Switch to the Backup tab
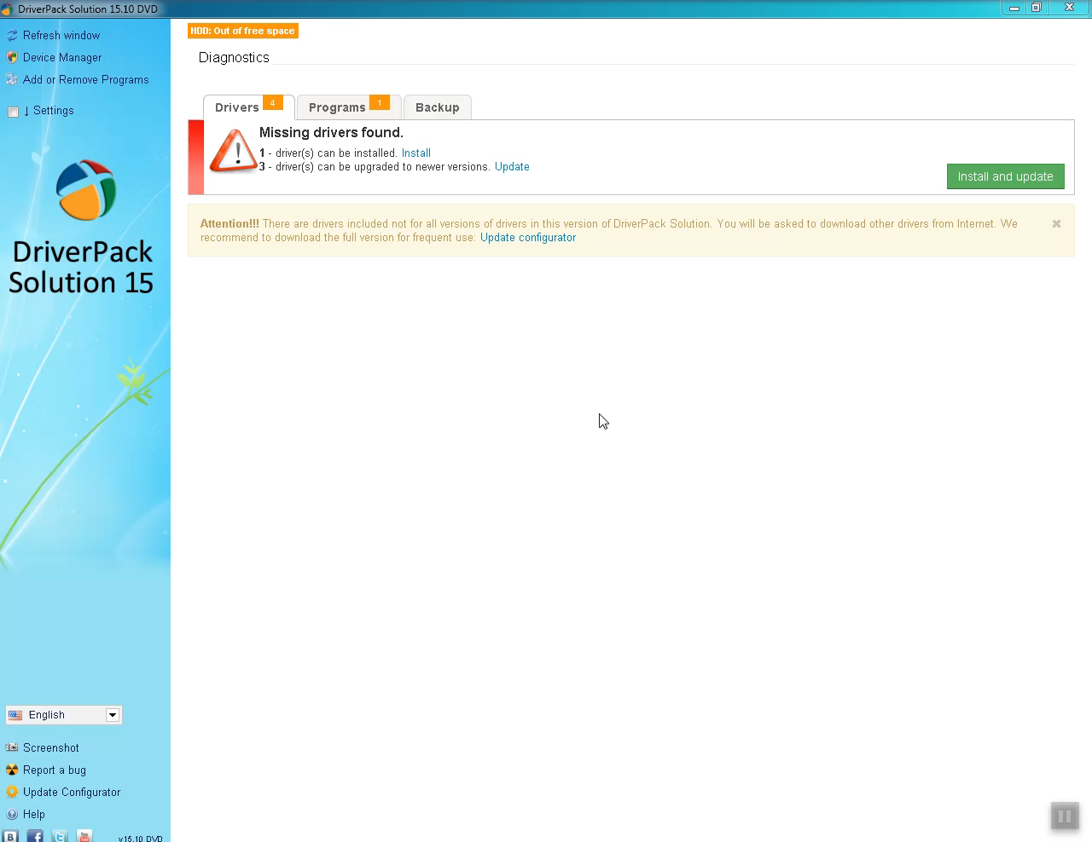This screenshot has width=1092, height=842. [x=437, y=107]
